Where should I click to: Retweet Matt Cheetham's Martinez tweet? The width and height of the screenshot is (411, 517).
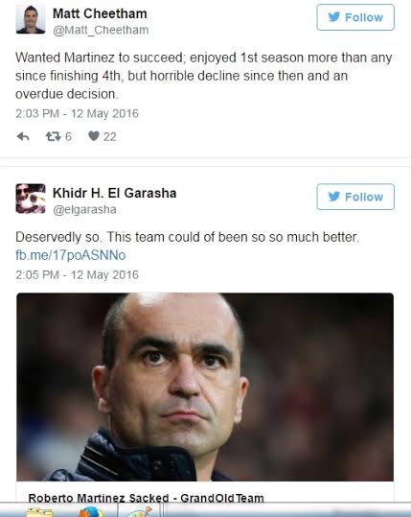click(x=53, y=136)
